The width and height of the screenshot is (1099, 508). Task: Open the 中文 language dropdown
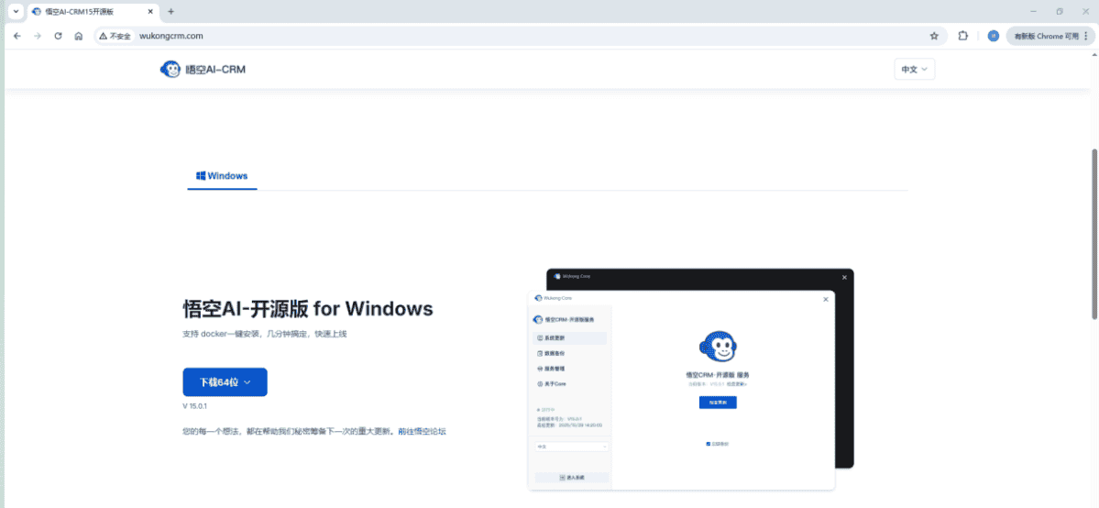point(915,70)
